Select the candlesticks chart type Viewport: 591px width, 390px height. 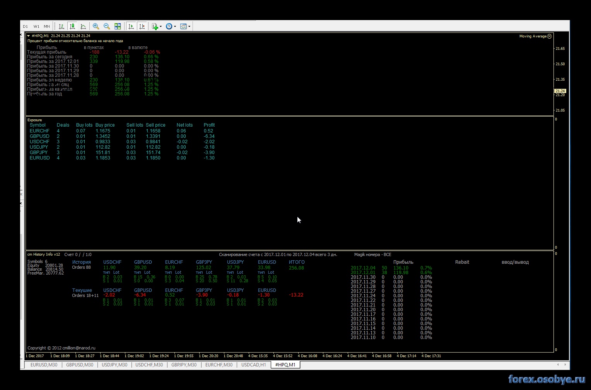coord(72,26)
